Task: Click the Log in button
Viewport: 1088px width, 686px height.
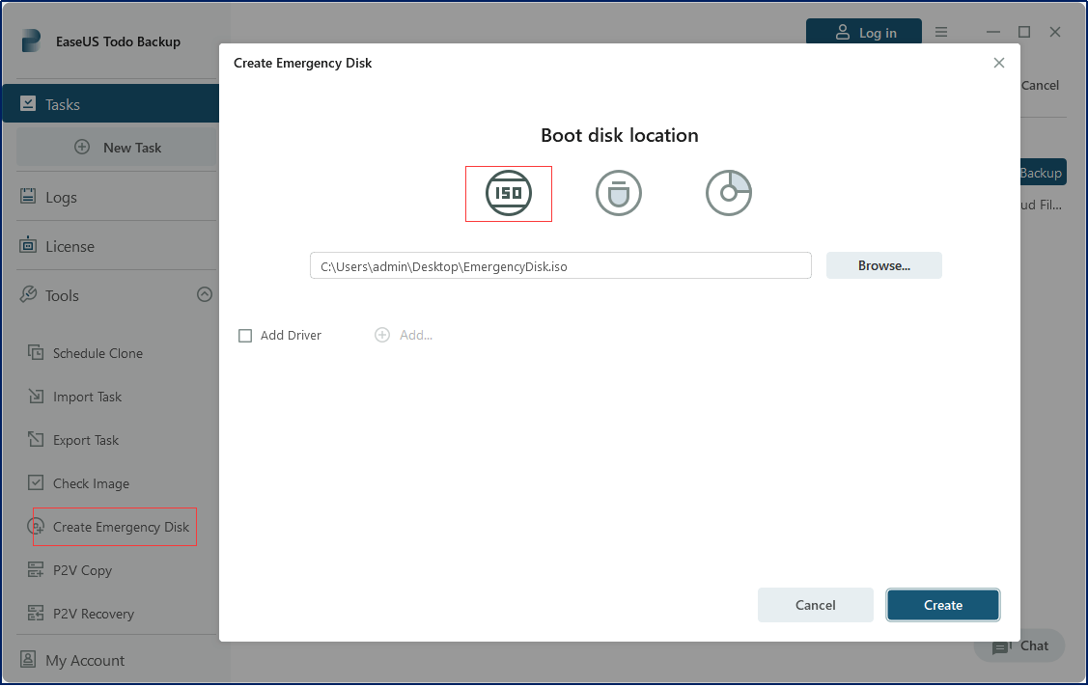Action: click(864, 32)
